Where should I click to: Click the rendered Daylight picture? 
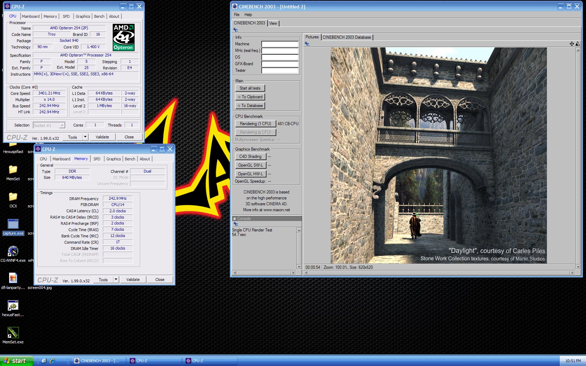(438, 155)
